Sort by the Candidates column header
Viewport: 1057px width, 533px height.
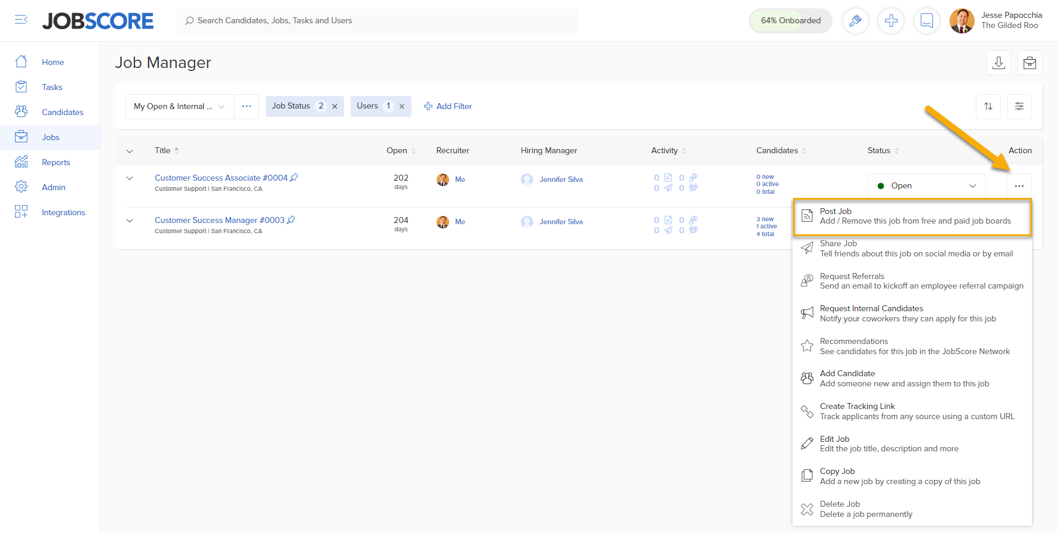coord(781,150)
